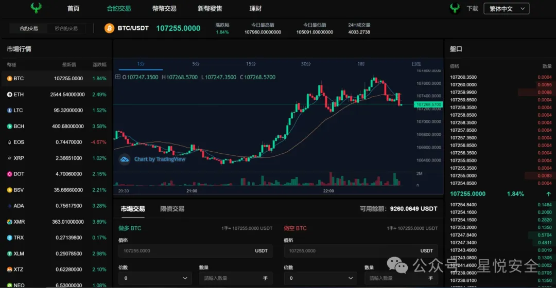Select the EOS row showing -4.67%
Image resolution: width=556 pixels, height=288 pixels.
tap(57, 142)
